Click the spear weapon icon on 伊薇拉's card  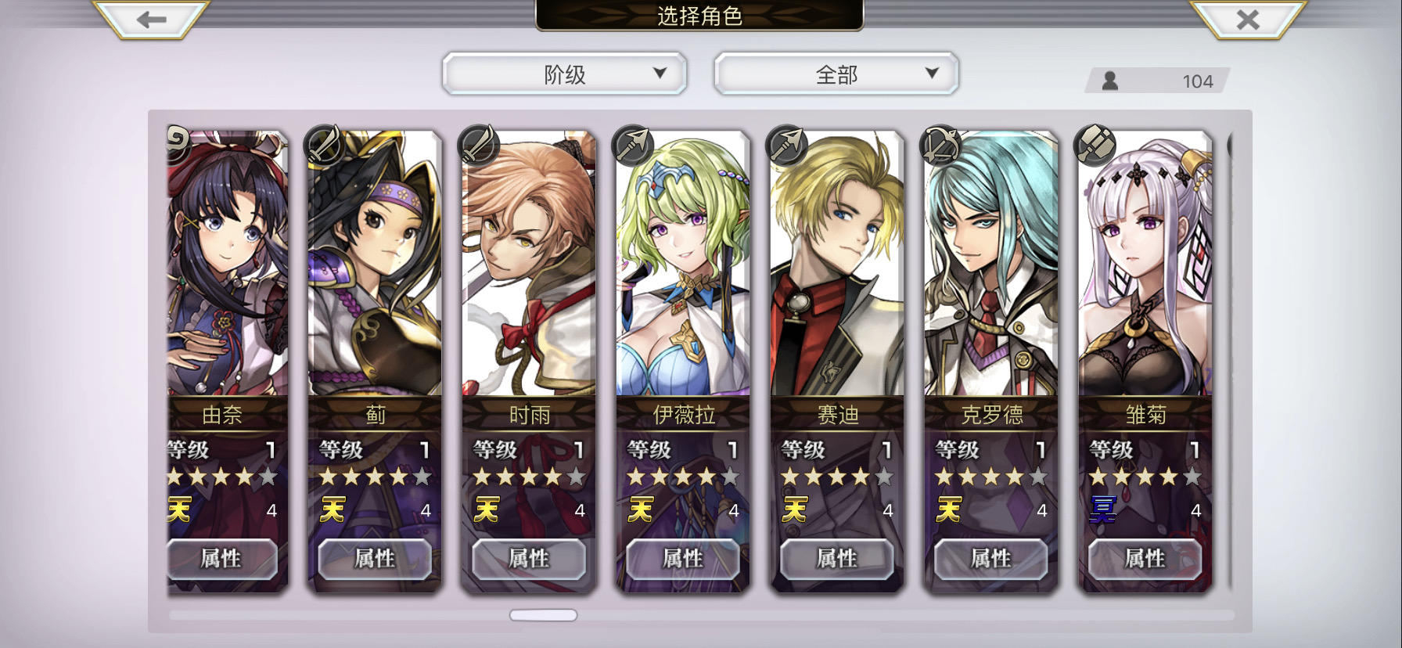[x=631, y=144]
